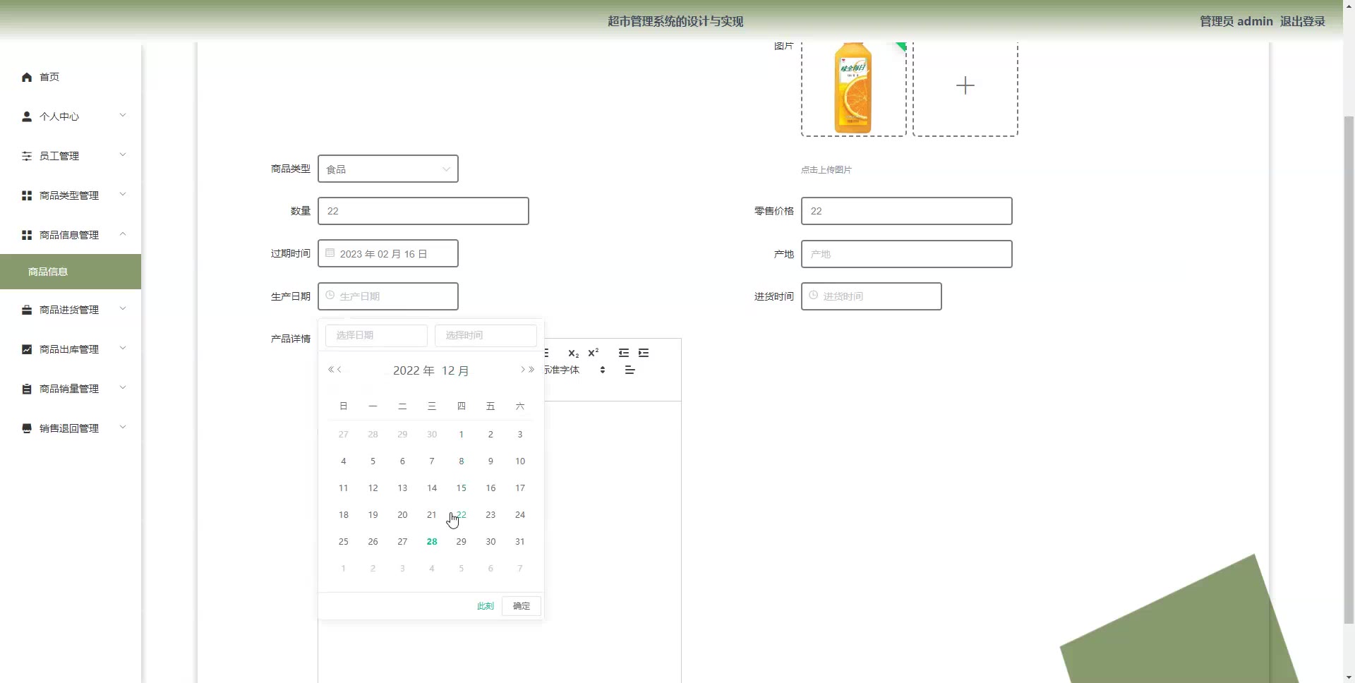Click the clipboard icon for 商品销量管理
This screenshot has height=683, width=1355.
point(27,389)
